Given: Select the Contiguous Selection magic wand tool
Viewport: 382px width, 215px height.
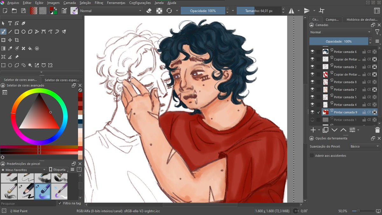Looking at the screenshot, I should pyautogui.click(x=30, y=65).
